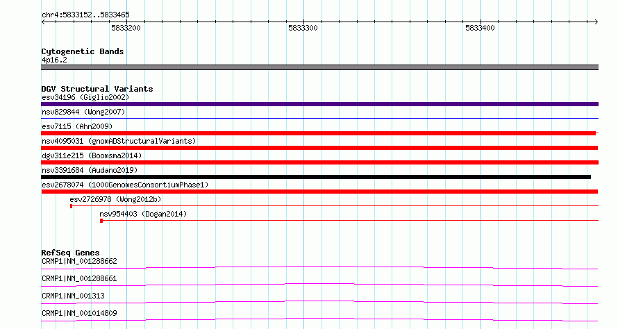Click the esv34196 (Giglio2002) purple variant bar
Viewport: 618px width, 329px height.
click(x=319, y=104)
